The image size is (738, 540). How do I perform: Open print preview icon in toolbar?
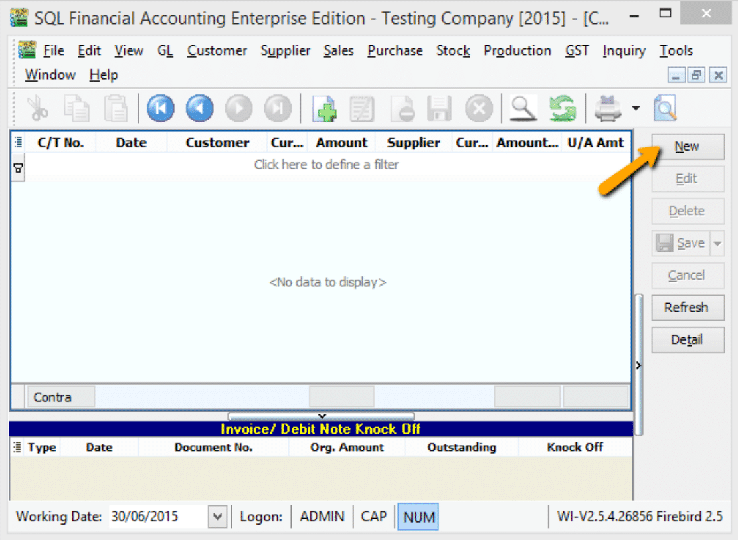click(x=664, y=108)
